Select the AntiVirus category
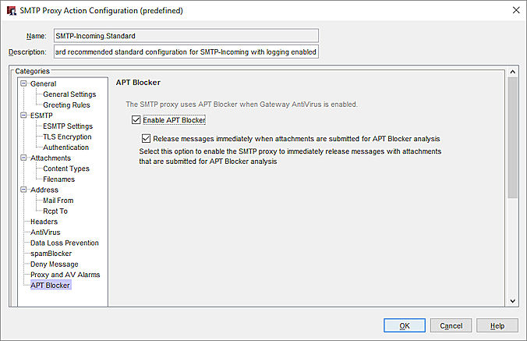The width and height of the screenshot is (527, 341). tap(45, 233)
